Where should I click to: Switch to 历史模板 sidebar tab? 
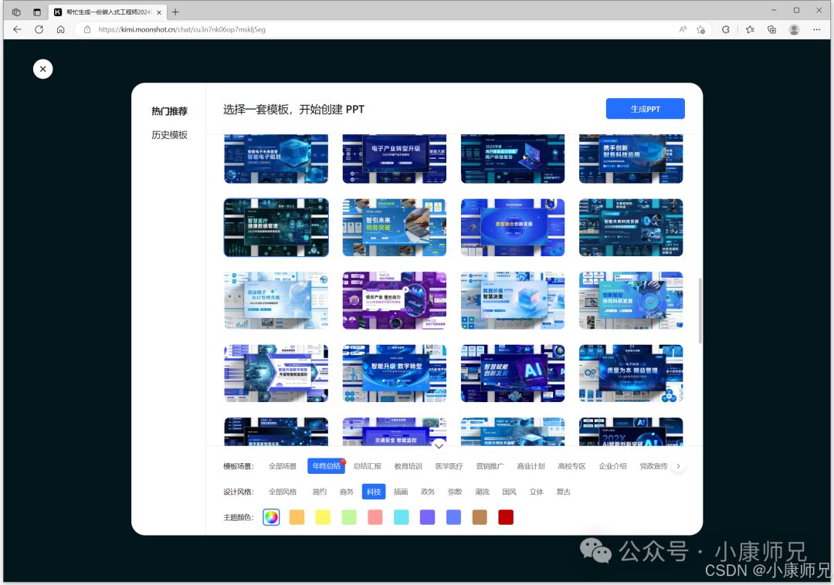pos(169,135)
